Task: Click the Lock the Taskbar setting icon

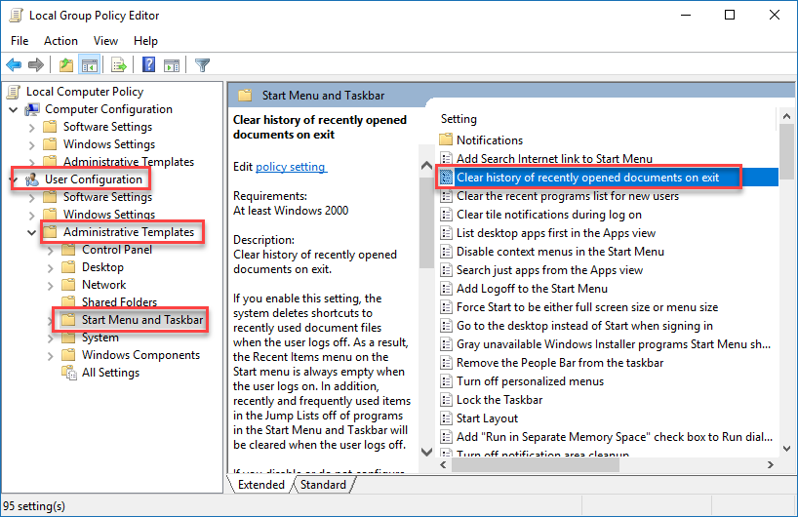Action: 447,400
